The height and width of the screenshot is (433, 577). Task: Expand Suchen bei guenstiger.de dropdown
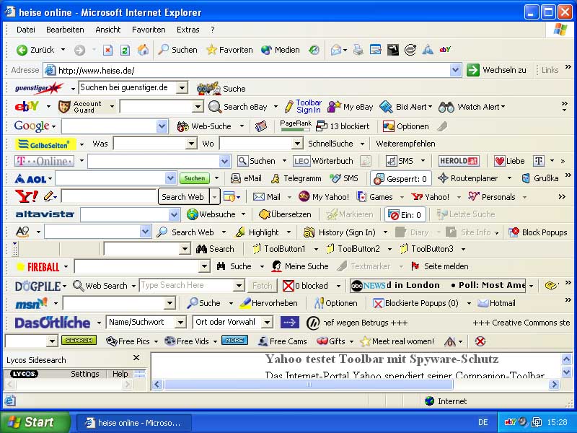coord(182,87)
